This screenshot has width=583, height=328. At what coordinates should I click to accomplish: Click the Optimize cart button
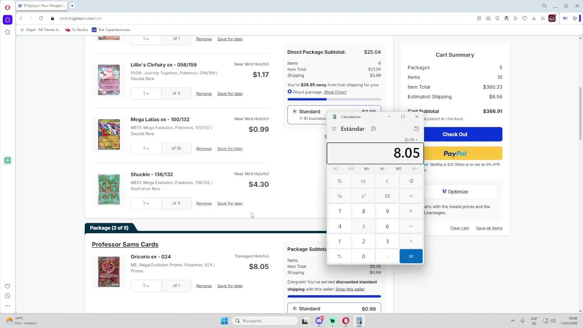point(455,192)
